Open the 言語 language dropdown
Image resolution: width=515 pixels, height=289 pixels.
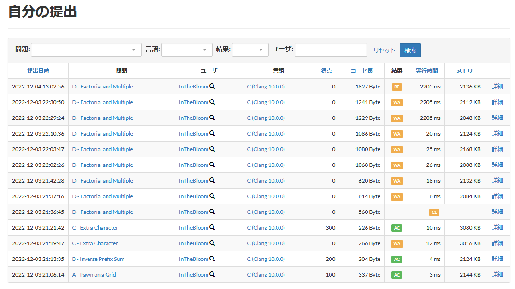click(x=187, y=50)
